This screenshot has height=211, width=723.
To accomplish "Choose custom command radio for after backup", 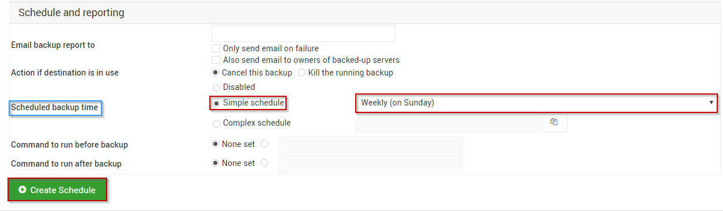I will (265, 163).
